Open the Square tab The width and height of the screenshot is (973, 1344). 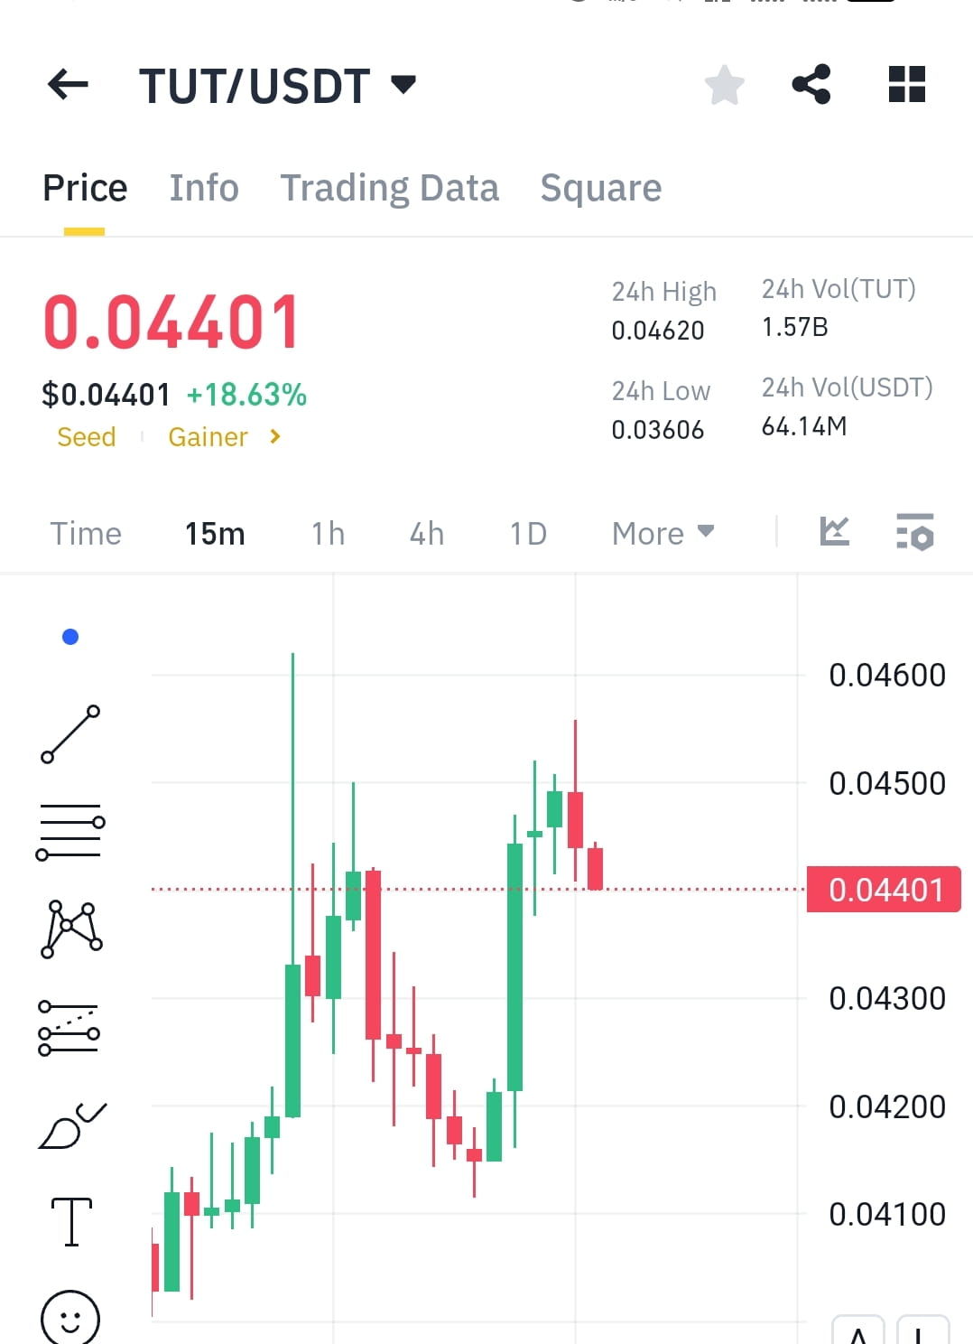[x=600, y=188]
